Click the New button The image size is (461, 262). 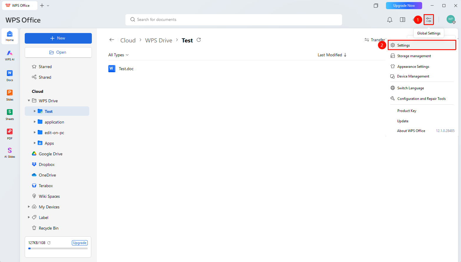click(x=58, y=38)
